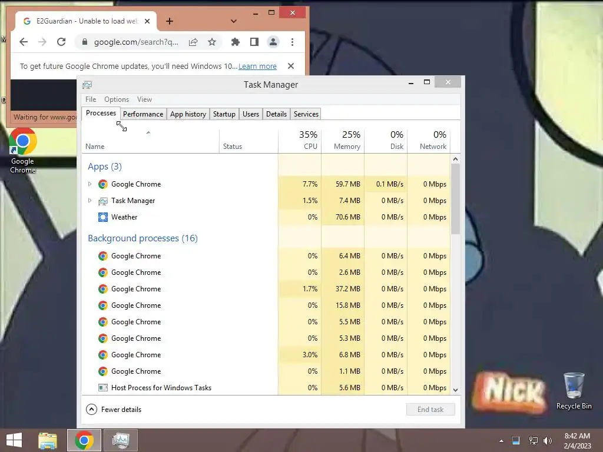Viewport: 603px width, 452px height.
Task: Click scrollbar down arrow in process list
Action: [x=456, y=390]
